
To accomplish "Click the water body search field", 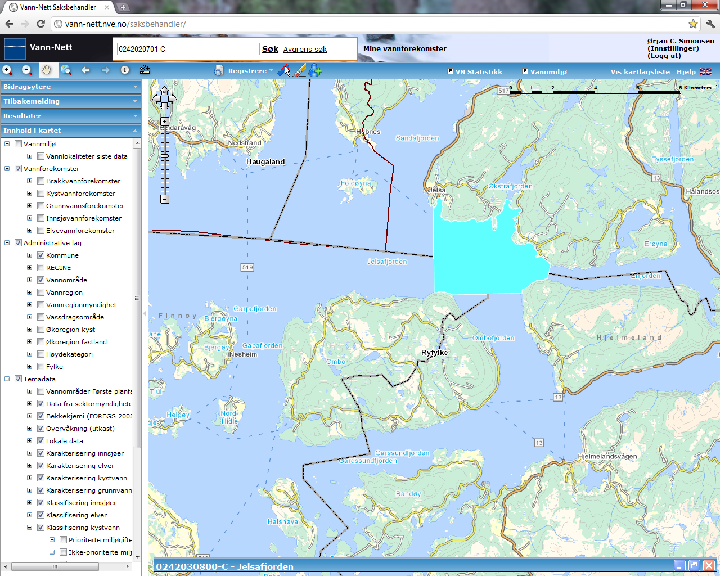I will pyautogui.click(x=188, y=49).
